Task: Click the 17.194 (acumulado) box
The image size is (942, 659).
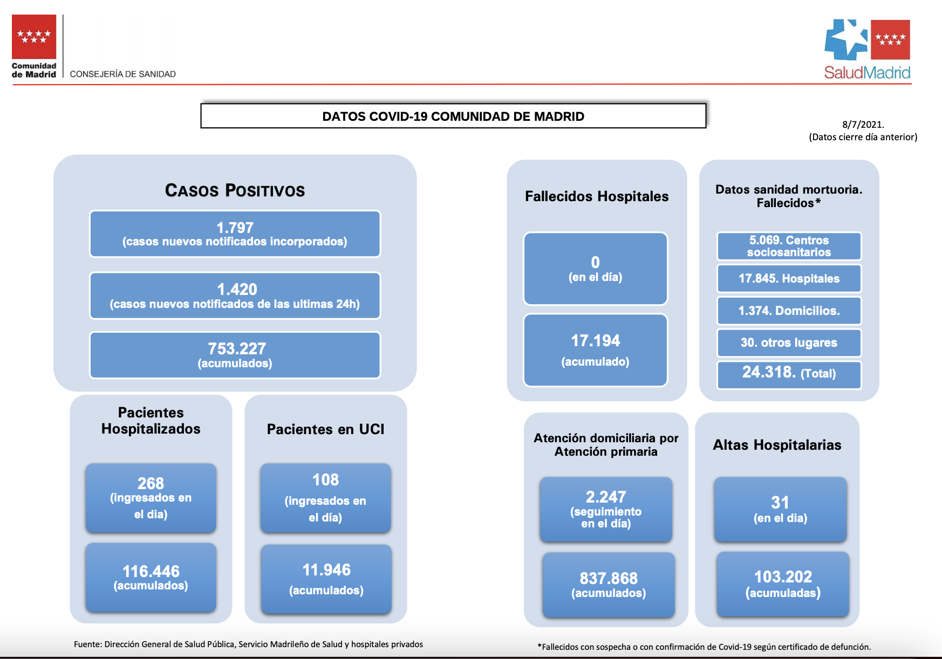Action: (x=596, y=350)
